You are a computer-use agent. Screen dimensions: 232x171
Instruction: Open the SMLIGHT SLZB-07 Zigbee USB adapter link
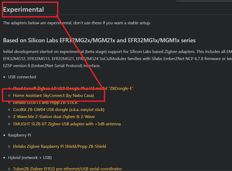click(67, 124)
